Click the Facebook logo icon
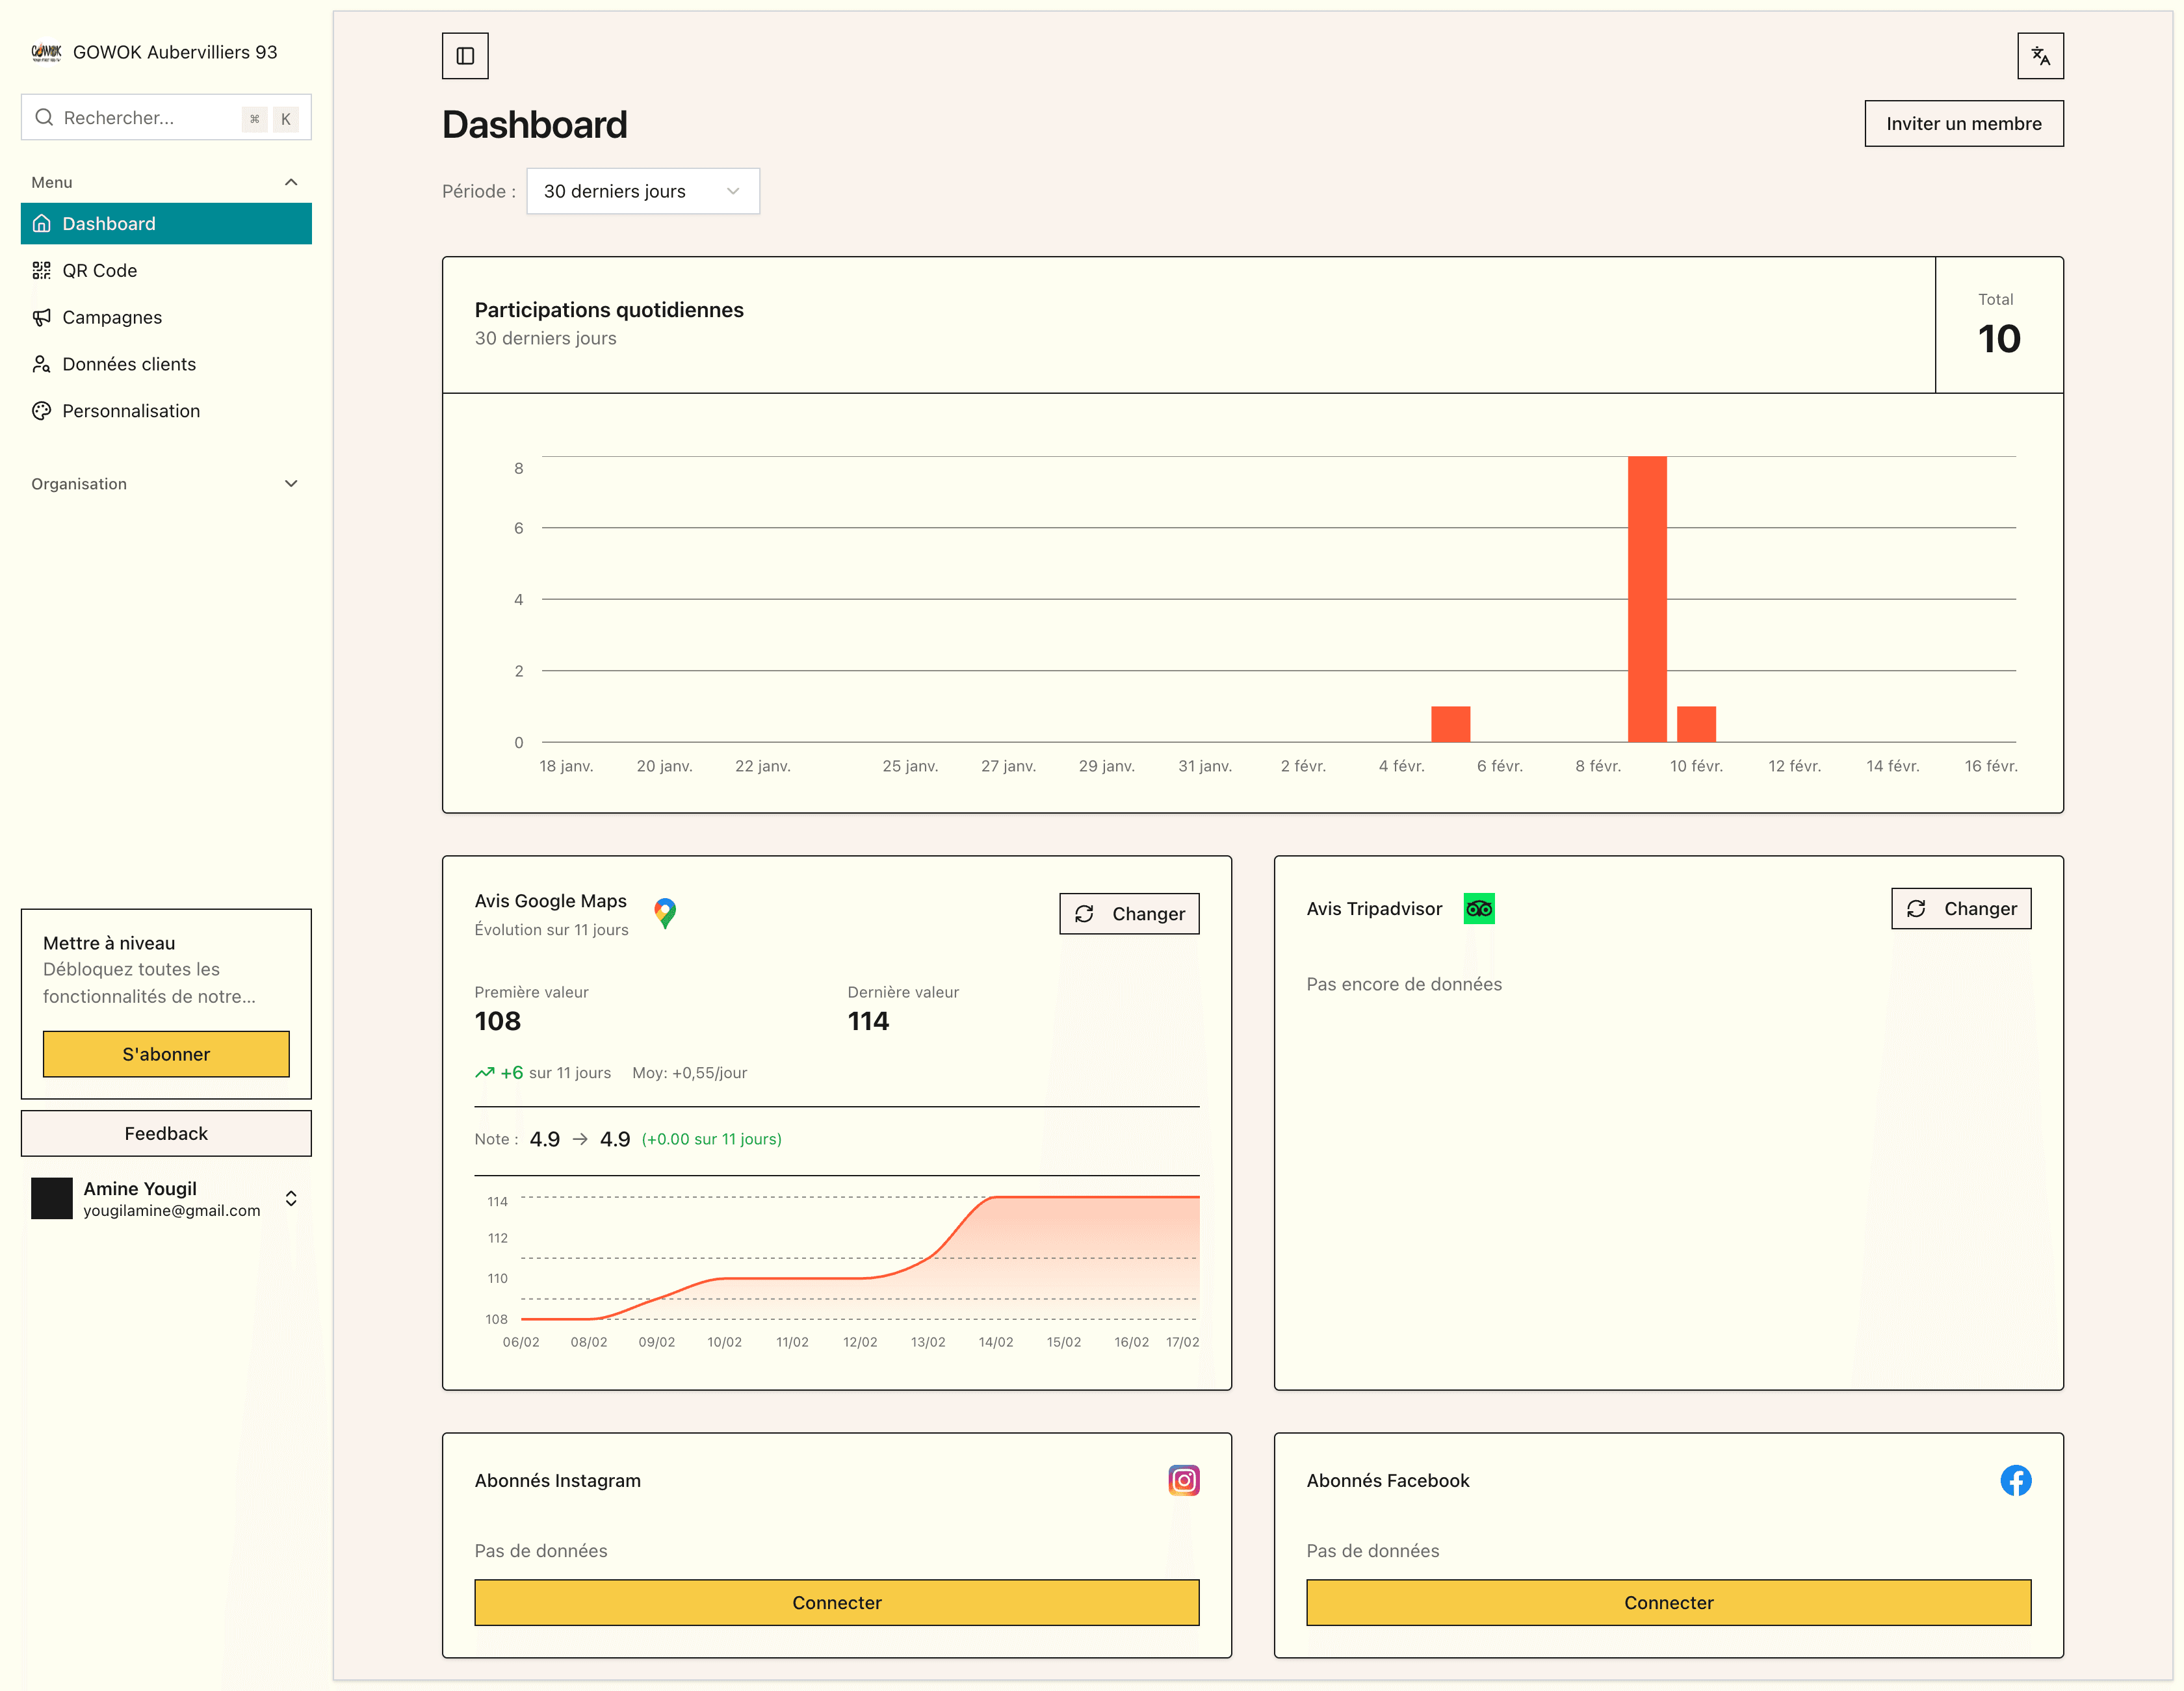This screenshot has height=1691, width=2184. (2015, 1480)
